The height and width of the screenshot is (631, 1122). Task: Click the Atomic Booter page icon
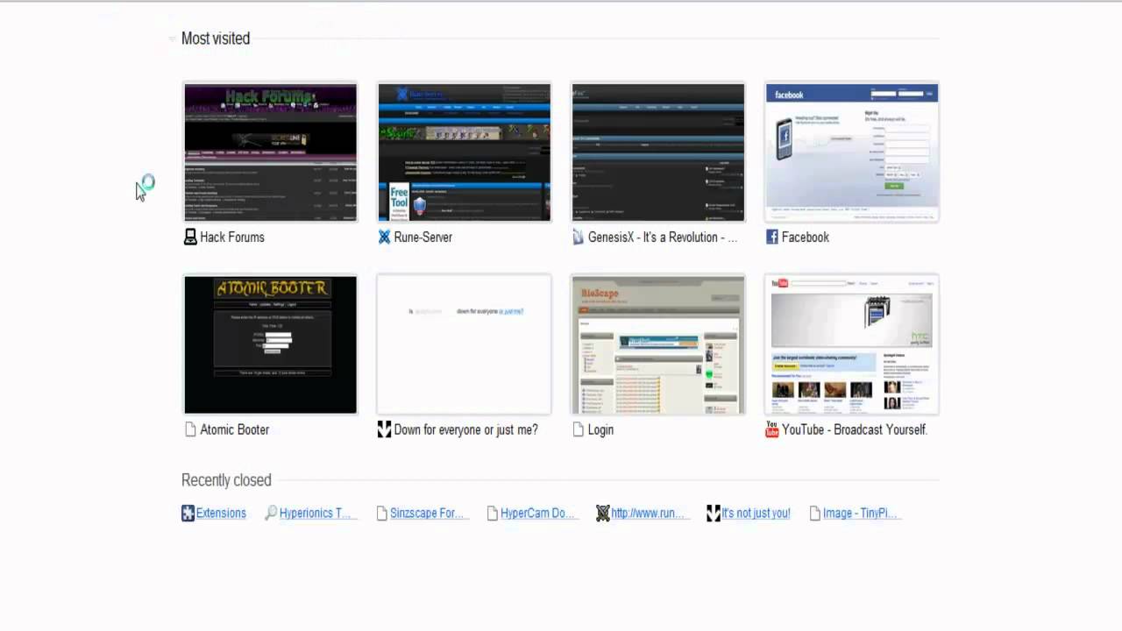[190, 429]
